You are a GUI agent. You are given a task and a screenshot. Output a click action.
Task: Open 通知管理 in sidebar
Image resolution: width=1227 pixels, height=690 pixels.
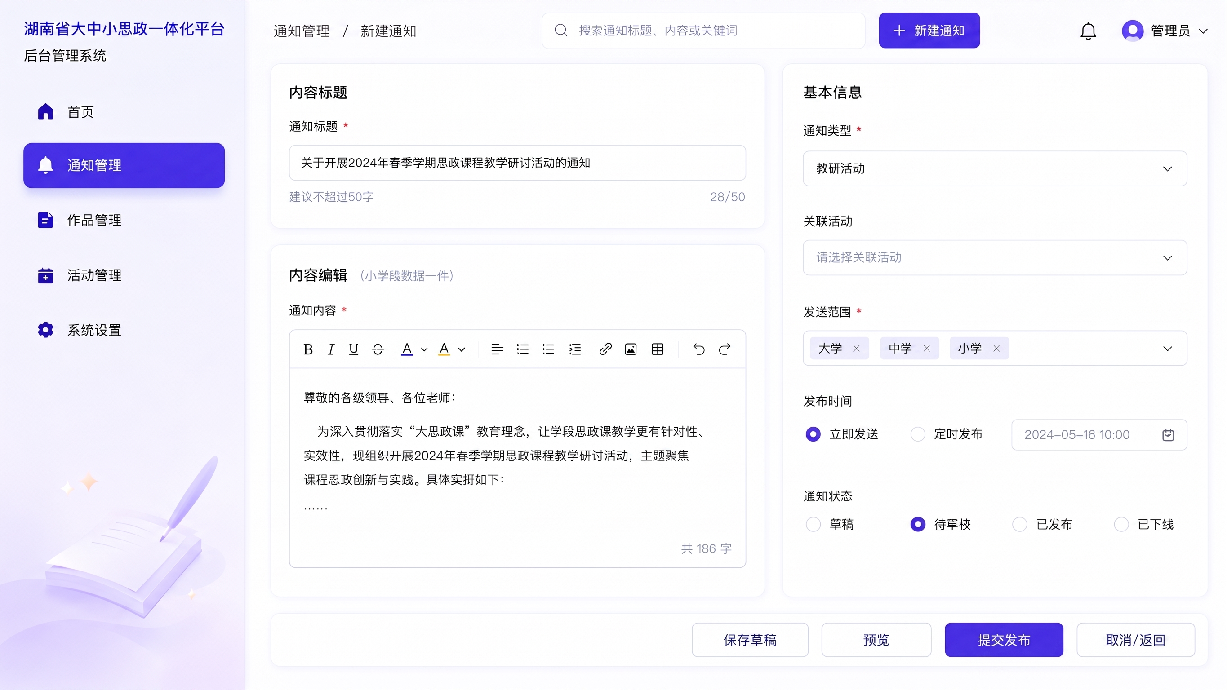click(124, 165)
